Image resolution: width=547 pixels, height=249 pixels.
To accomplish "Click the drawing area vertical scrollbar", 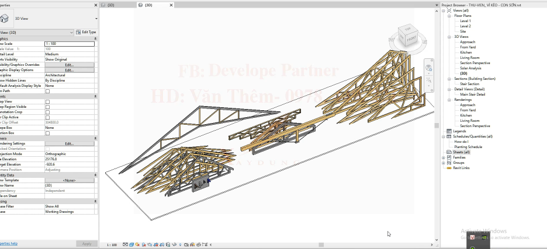I will (x=437, y=125).
